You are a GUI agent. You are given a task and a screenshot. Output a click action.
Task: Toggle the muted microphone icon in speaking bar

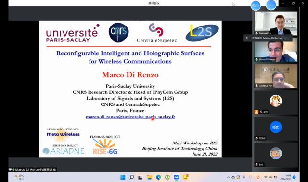click(x=247, y=38)
